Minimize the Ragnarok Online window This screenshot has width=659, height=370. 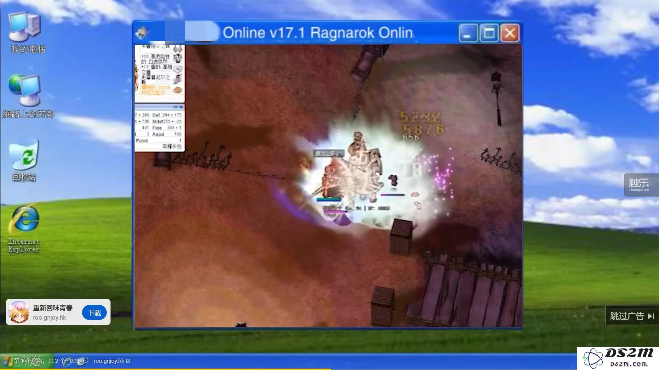(x=467, y=33)
